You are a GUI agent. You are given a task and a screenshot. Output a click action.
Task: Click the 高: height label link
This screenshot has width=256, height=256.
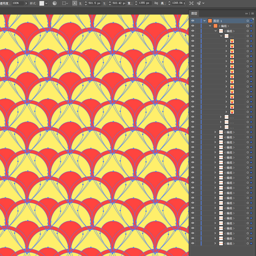point(163,3)
